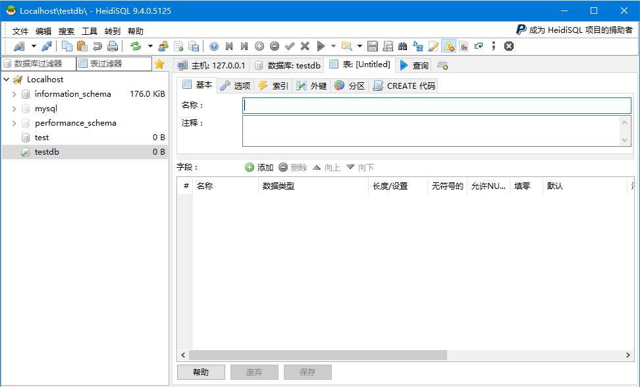Screen dimensions: 640x387
Task: Click the HeidiSQL donation link
Action: (573, 30)
